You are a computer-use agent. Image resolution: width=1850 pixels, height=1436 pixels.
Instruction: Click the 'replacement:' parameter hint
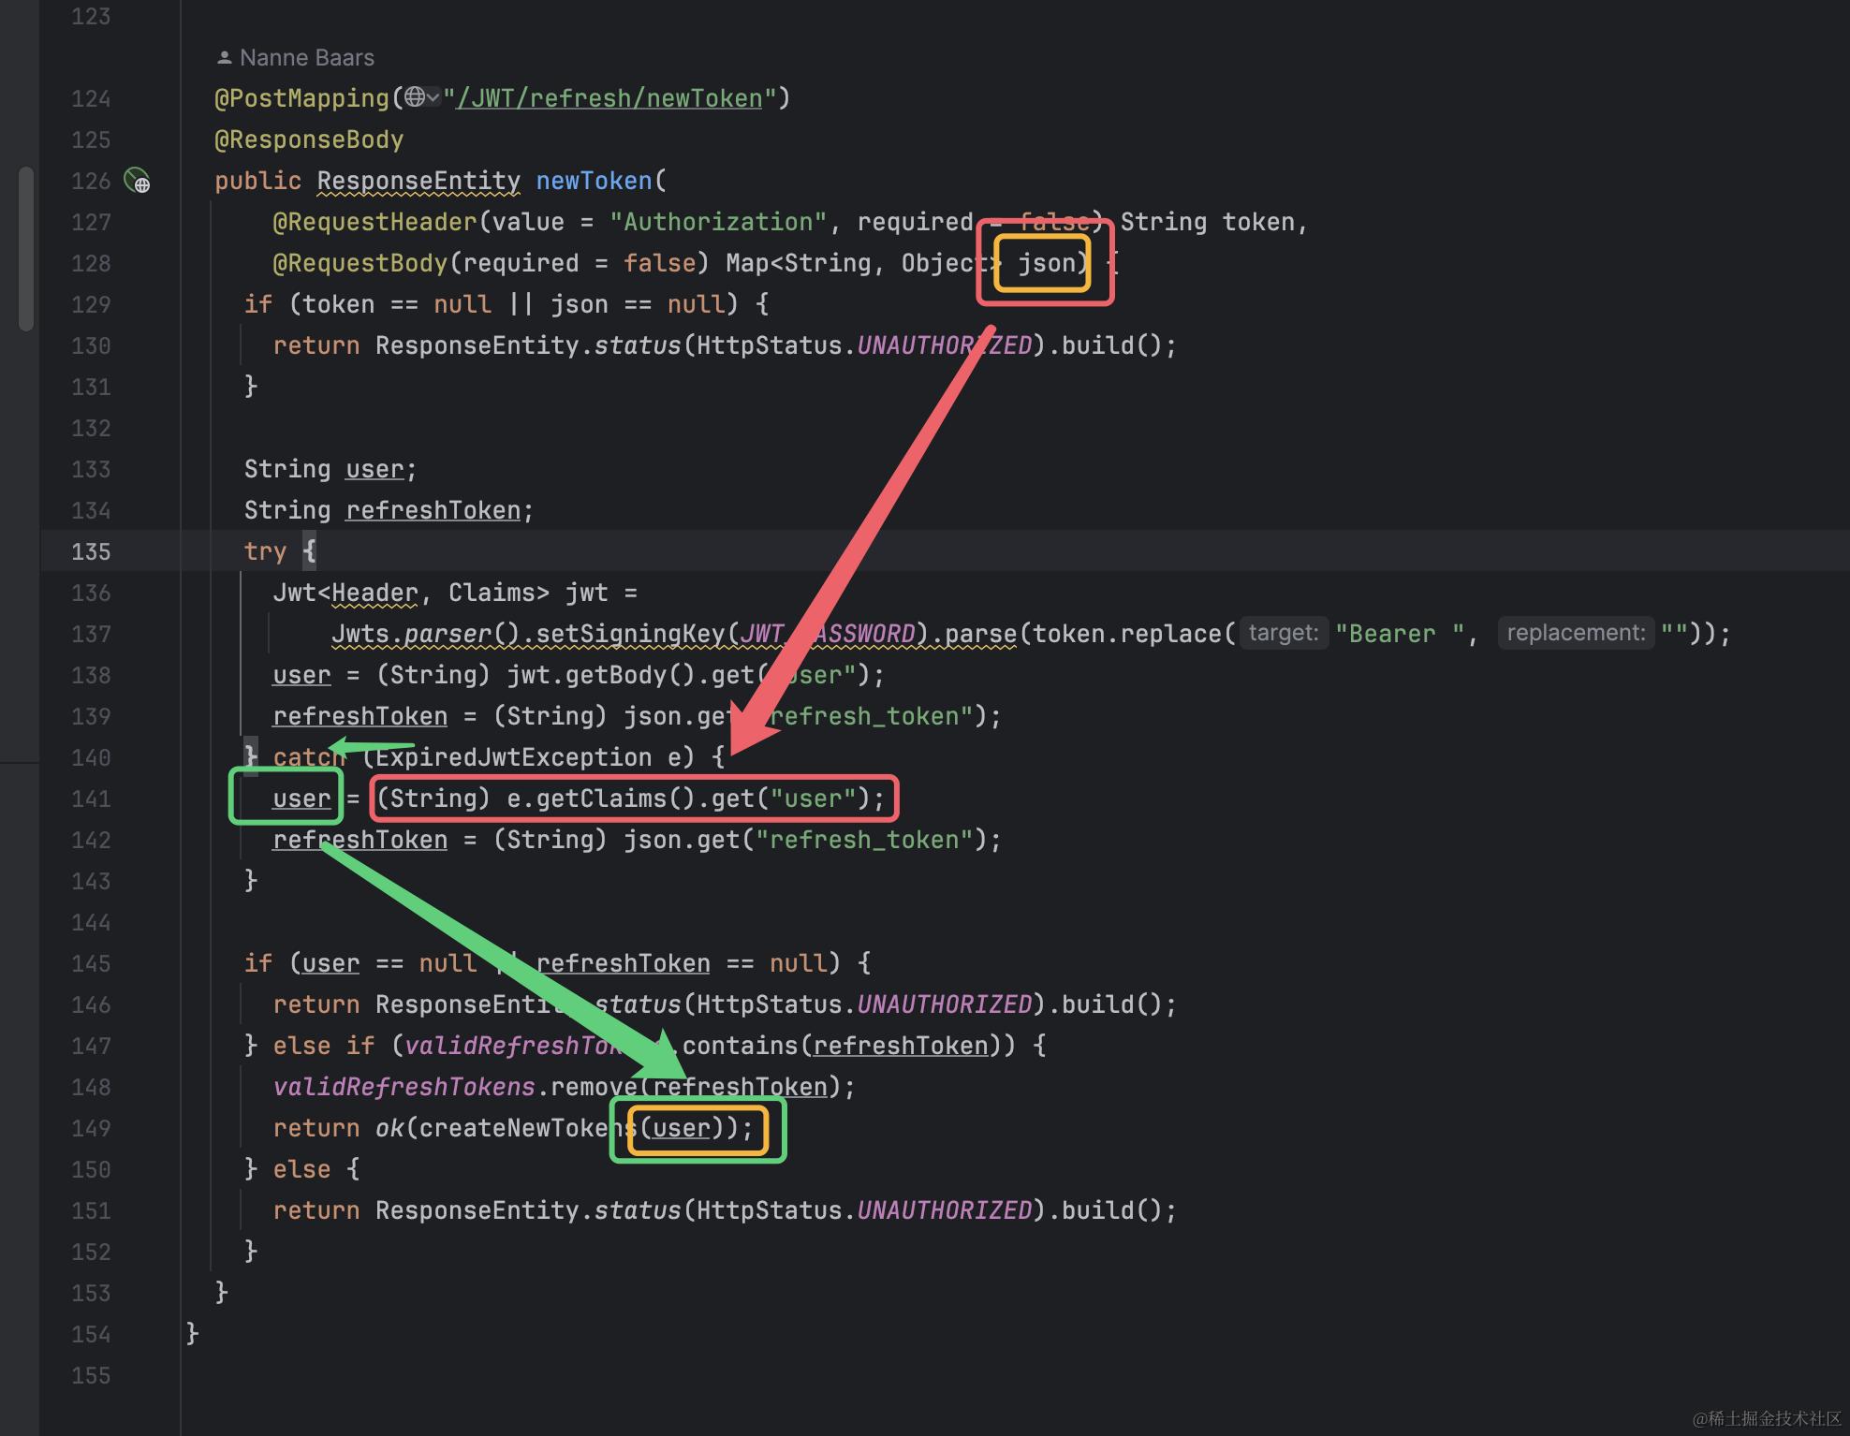point(1575,634)
